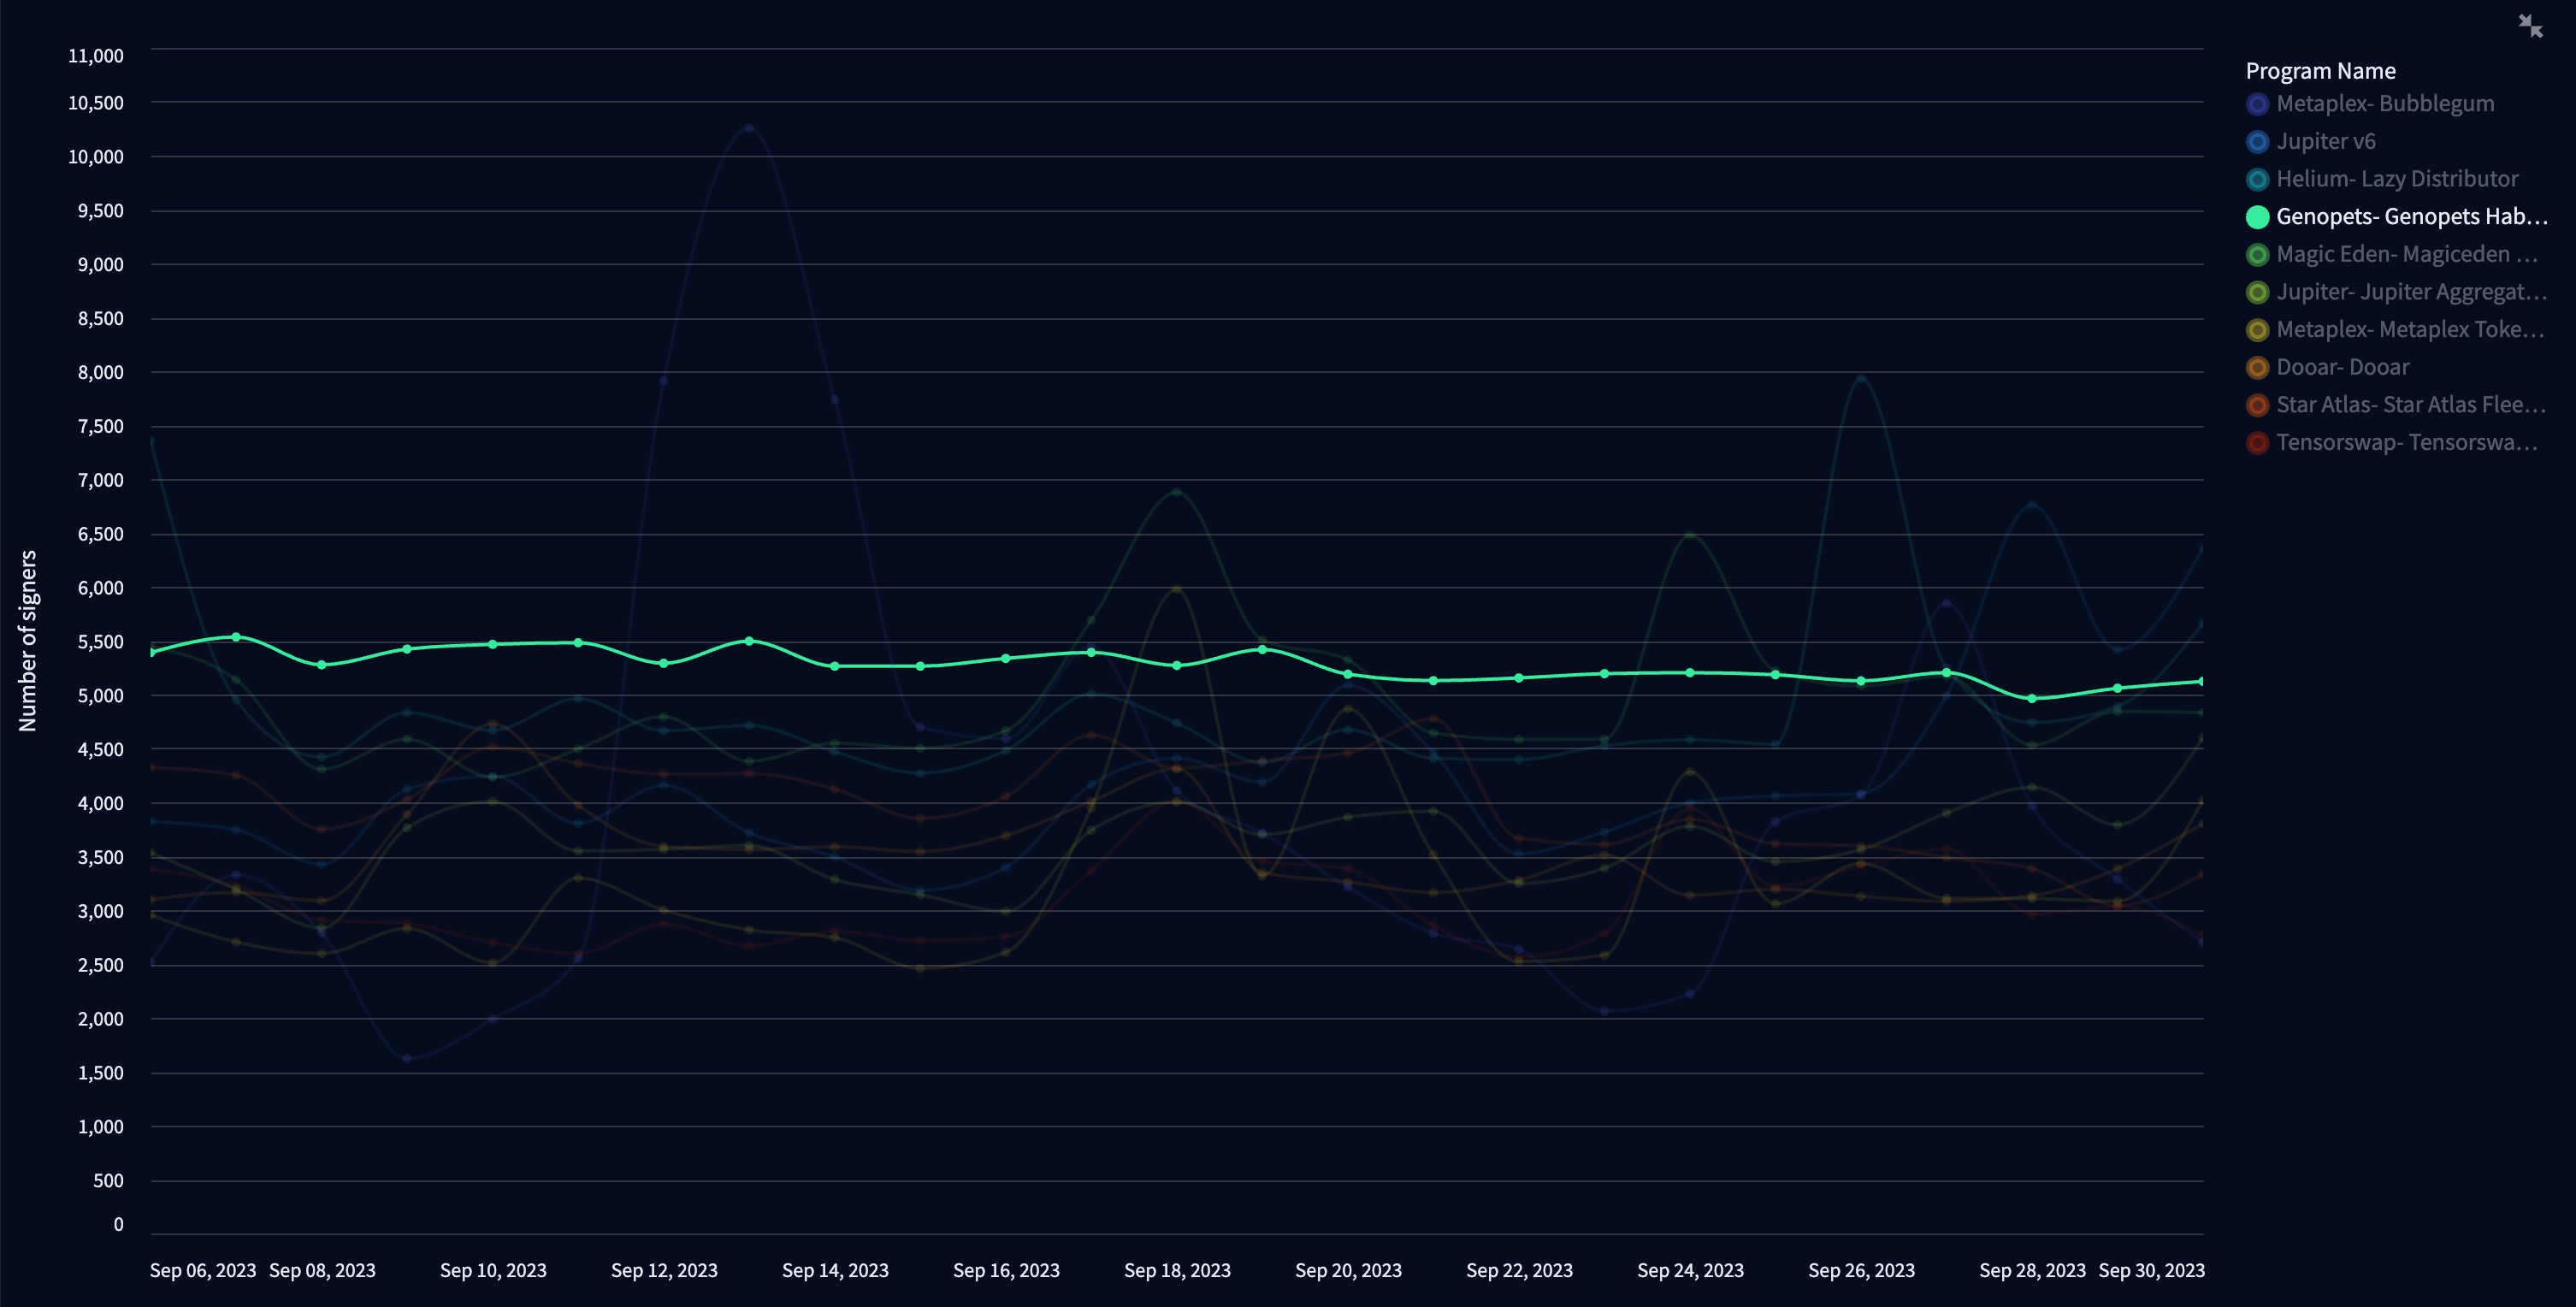Toggle Metaplex- Bubblegum legend marker
The image size is (2576, 1307).
pos(2257,104)
